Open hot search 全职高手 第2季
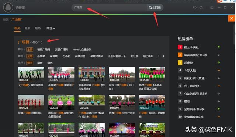 point(194,109)
